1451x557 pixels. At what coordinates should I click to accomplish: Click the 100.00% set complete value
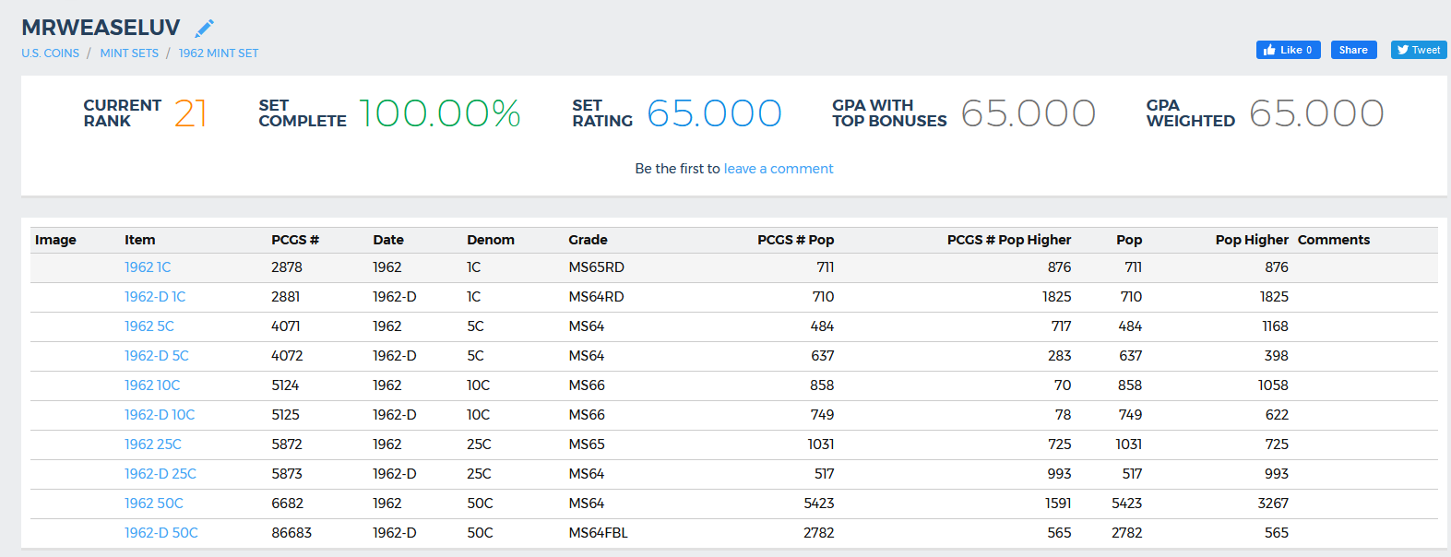[440, 113]
